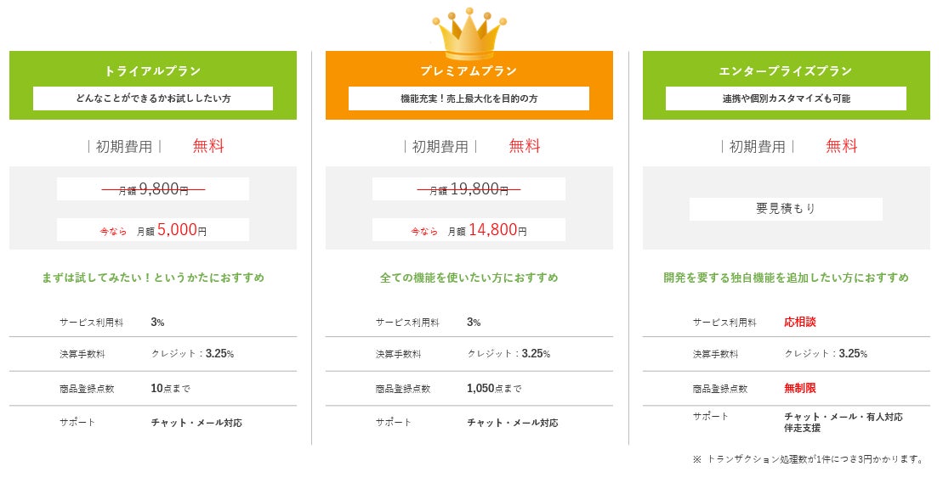Click the 機能充実！売上最大化を目的の方 label
The height and width of the screenshot is (483, 943).
pos(469,98)
